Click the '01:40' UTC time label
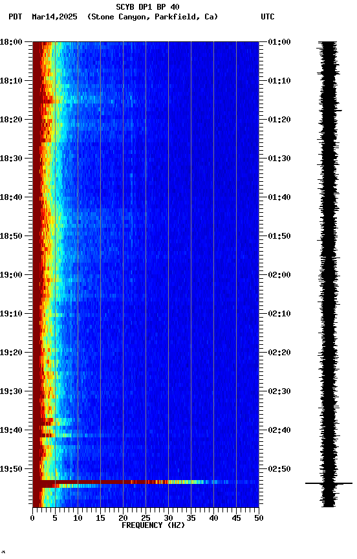 [279, 197]
